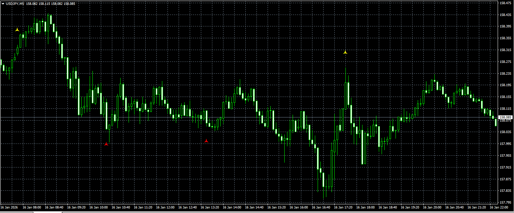This screenshot has height=213, width=514.
Task: Click time axis label 16 Jan 14:40
Action: pos(254,207)
